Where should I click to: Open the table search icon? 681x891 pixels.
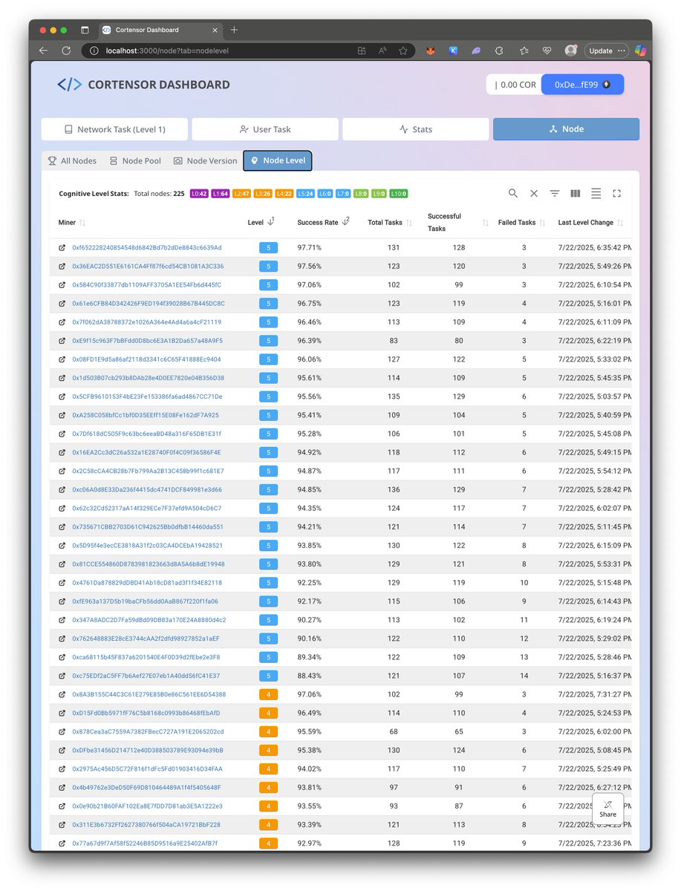pyautogui.click(x=513, y=193)
